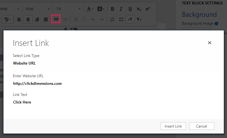
Task: Click the insert hyperlink chain icon
Action: [x=56, y=19]
